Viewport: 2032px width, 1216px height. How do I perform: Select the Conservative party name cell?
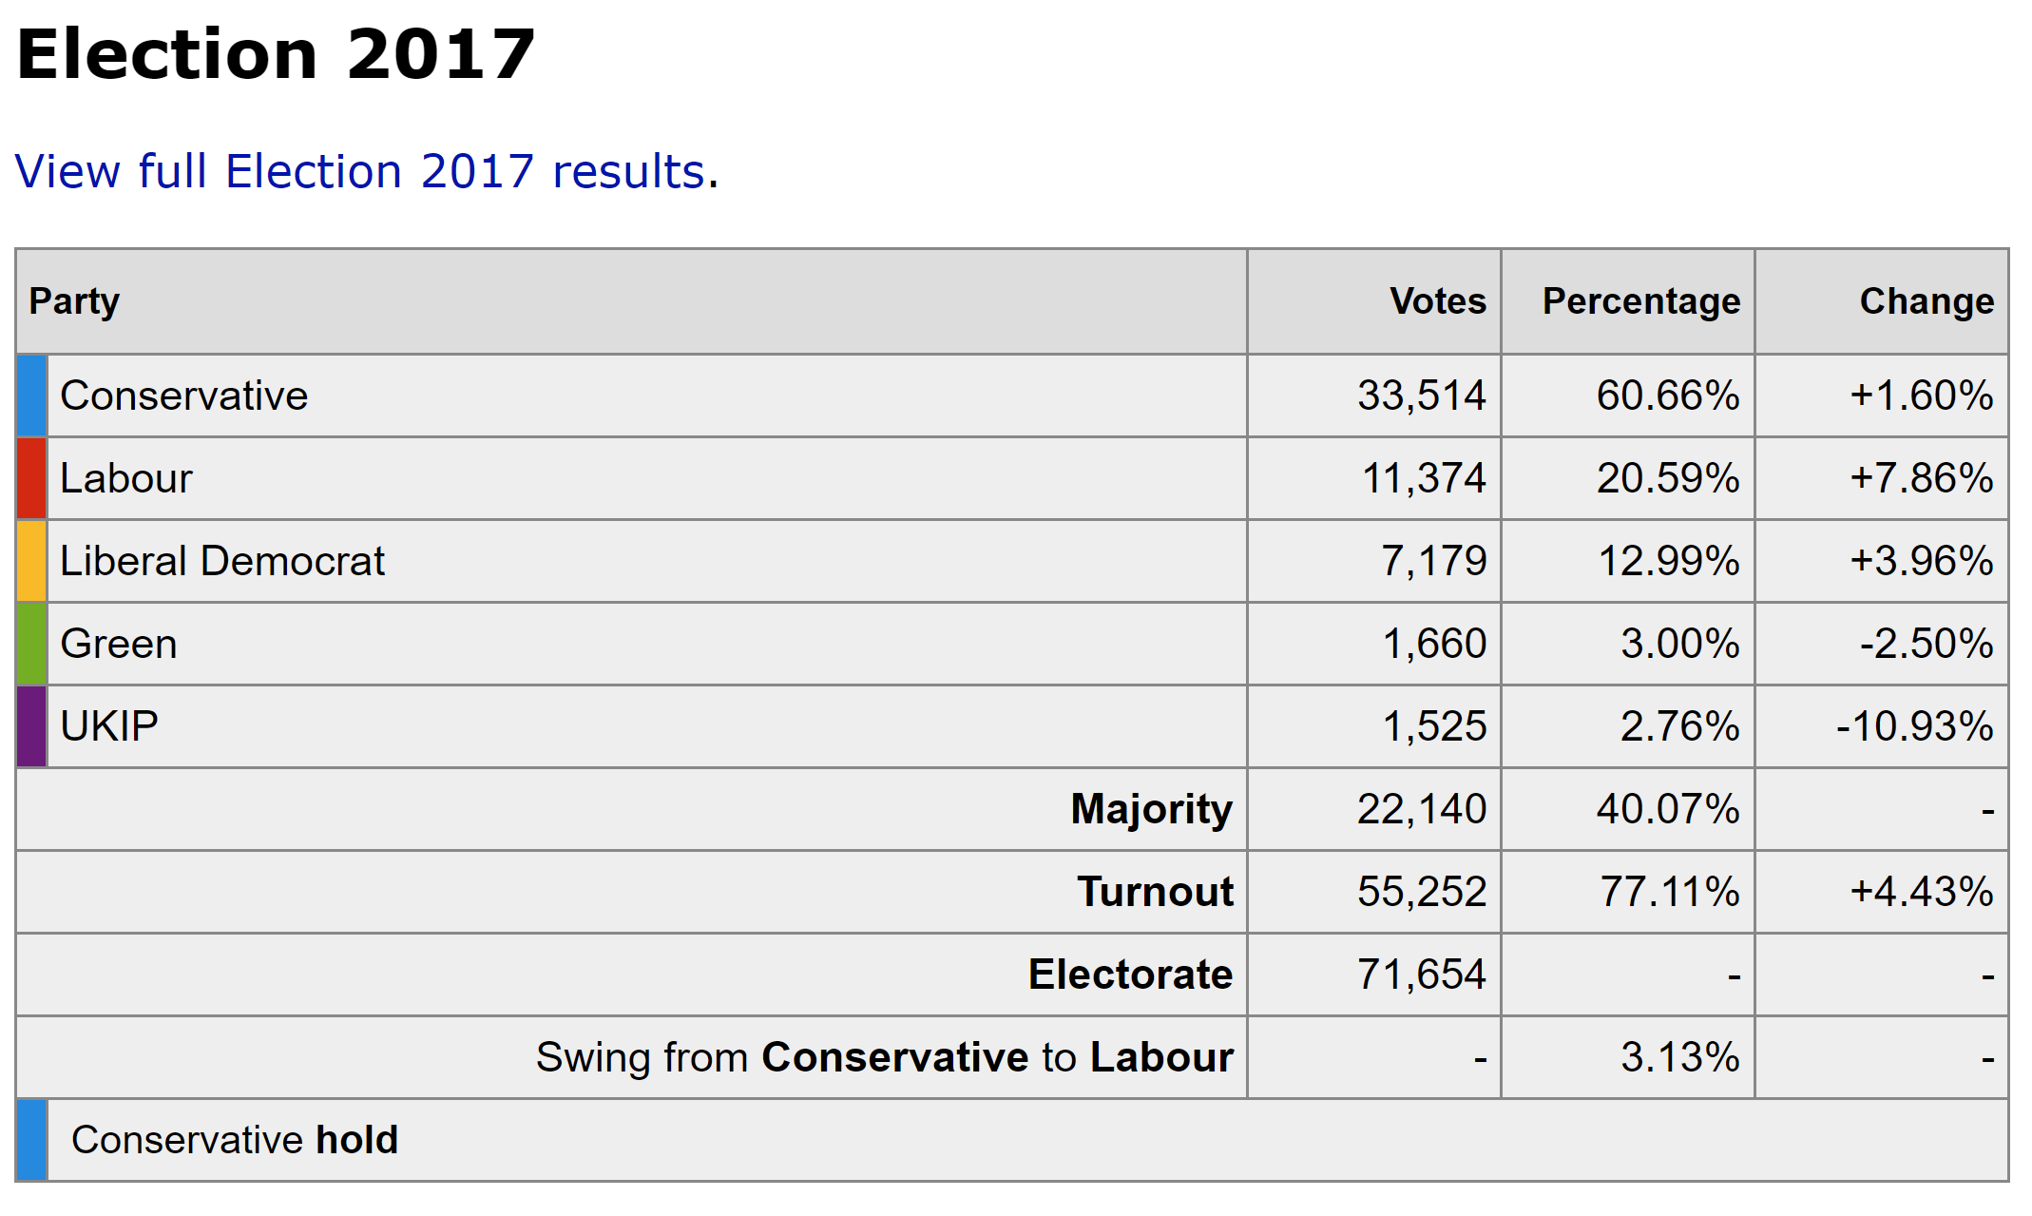click(x=184, y=396)
